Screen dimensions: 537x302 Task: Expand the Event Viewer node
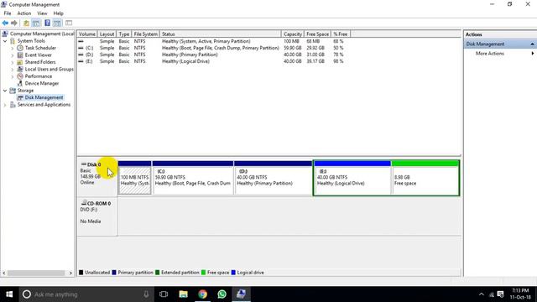pos(13,55)
